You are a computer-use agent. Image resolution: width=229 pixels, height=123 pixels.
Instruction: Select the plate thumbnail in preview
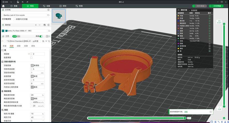point(59,16)
